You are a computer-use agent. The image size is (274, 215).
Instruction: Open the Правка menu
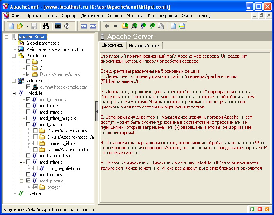tap(34, 16)
